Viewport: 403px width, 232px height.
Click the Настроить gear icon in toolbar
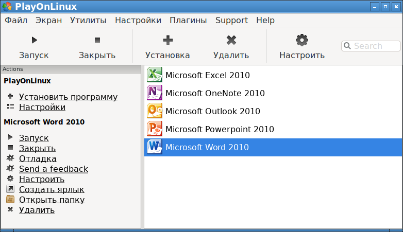302,40
